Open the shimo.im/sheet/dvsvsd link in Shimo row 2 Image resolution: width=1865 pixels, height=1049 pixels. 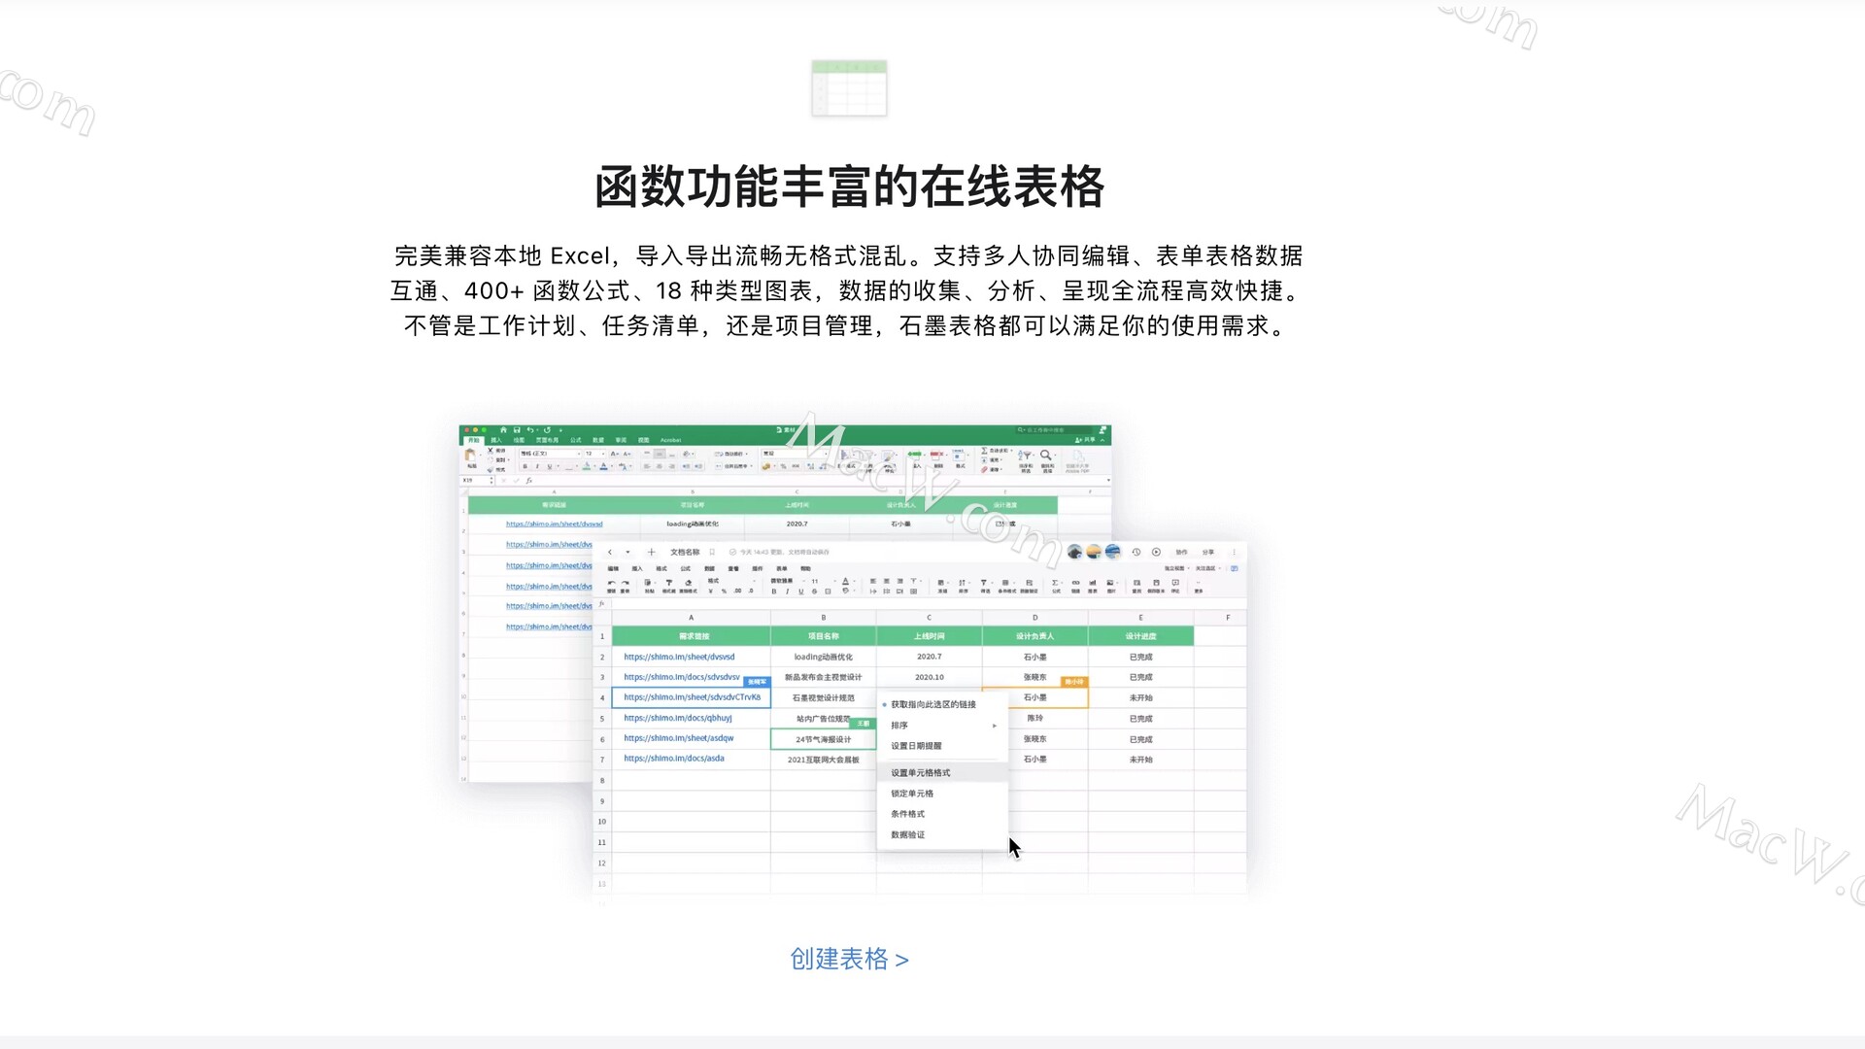pos(679,657)
